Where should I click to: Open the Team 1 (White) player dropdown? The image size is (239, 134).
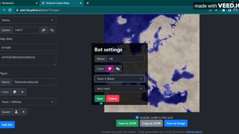pyautogui.click(x=28, y=102)
